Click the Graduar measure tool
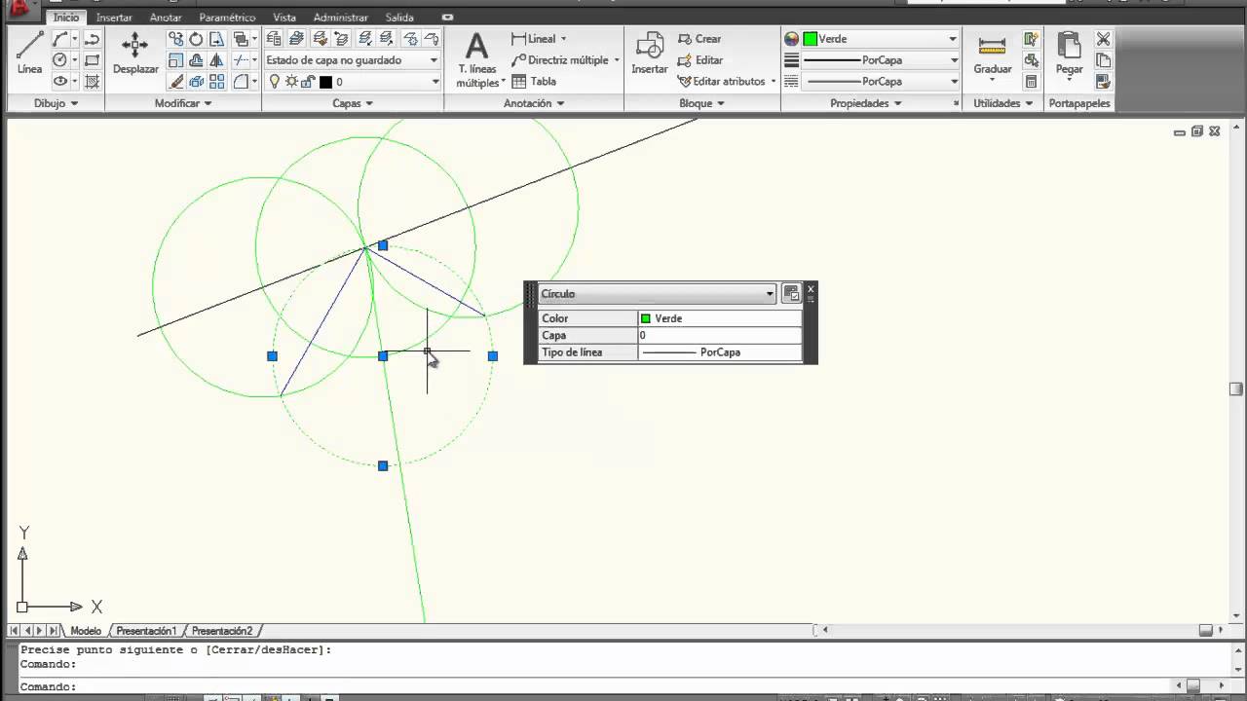Image resolution: width=1247 pixels, height=701 pixels. coord(992,55)
